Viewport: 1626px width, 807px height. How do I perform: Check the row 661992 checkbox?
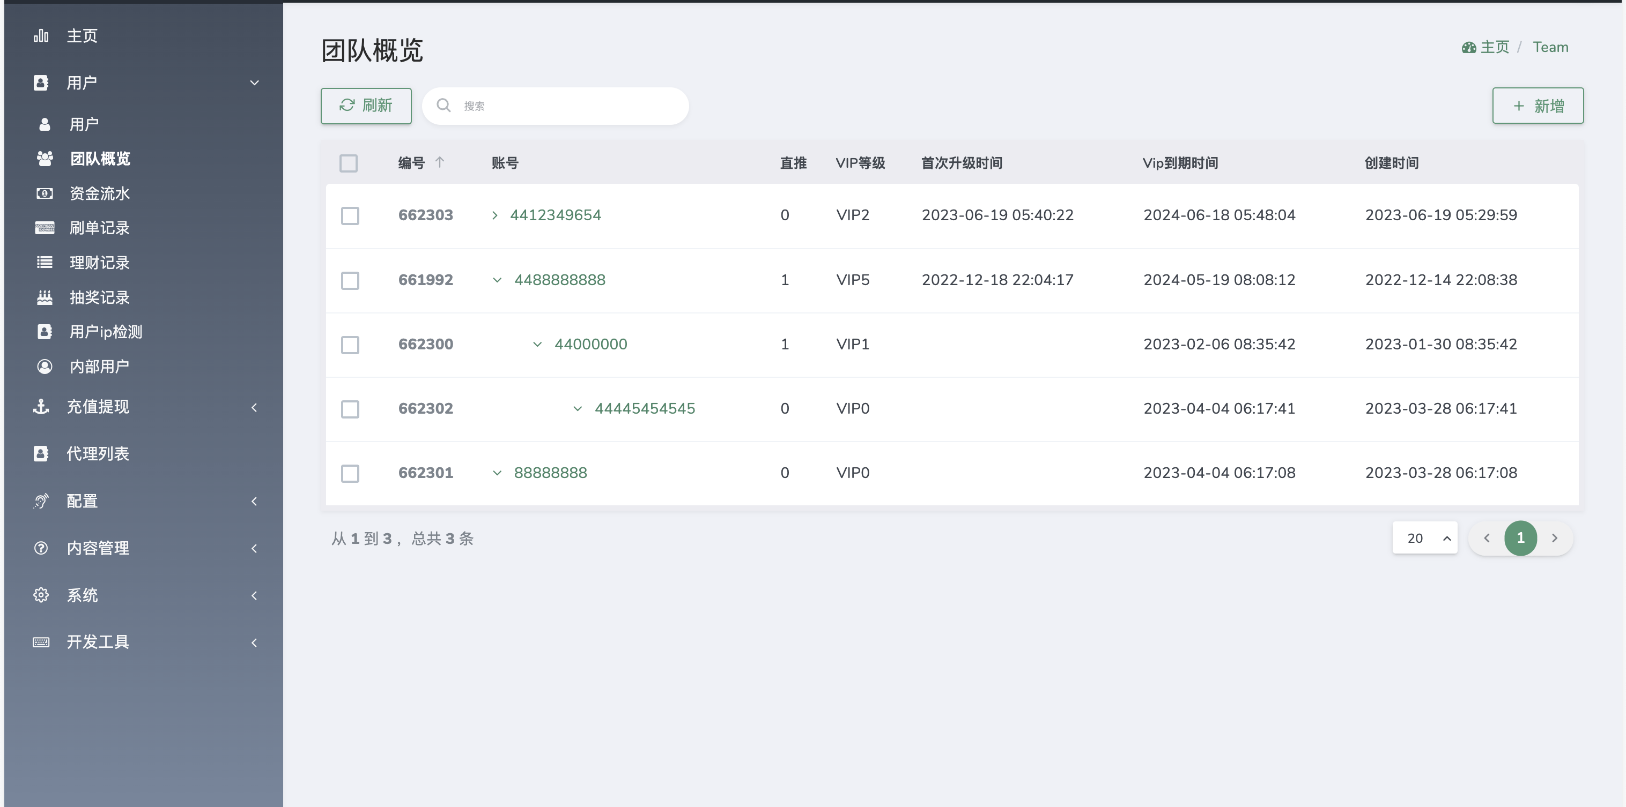(350, 281)
